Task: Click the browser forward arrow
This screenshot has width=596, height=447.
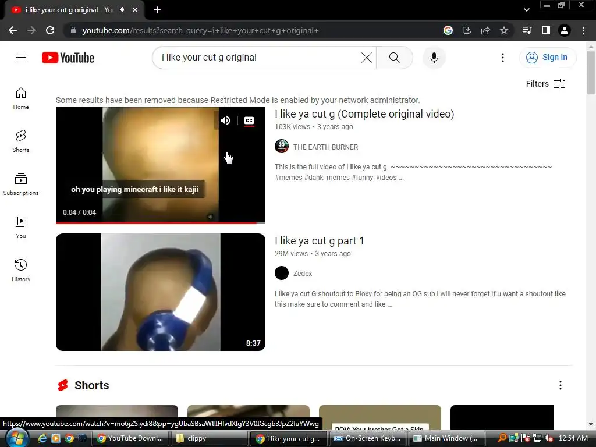Action: click(31, 30)
